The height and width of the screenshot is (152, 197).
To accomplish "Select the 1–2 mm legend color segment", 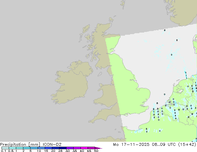I will 20,148.
